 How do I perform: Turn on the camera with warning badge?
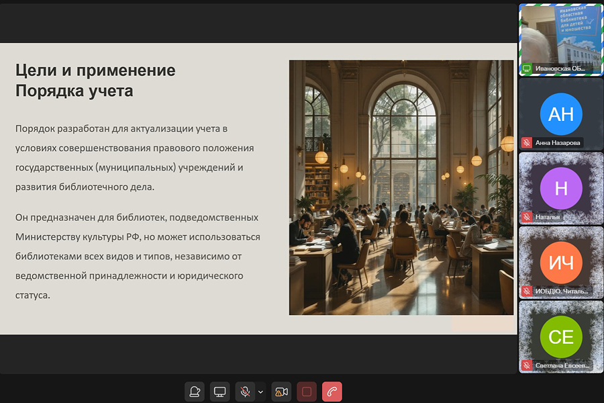[x=281, y=392]
